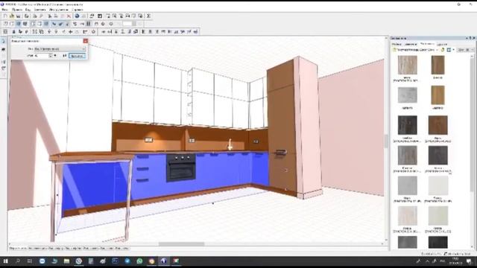Screen dimensions: 477x268
Task: Open Telegram from taskbar
Action: click(x=127, y=261)
